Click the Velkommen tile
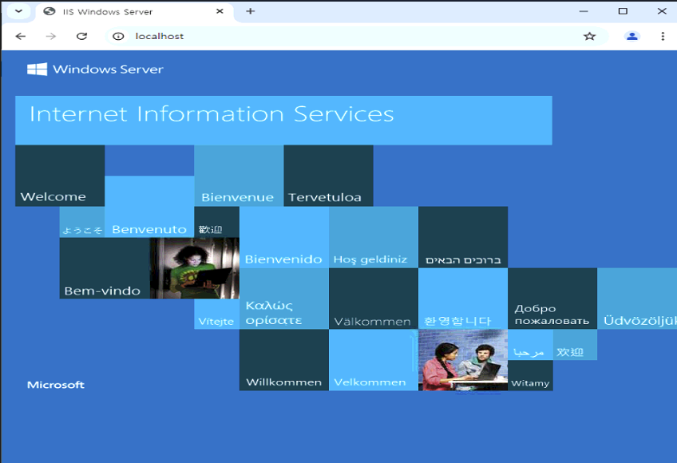677x463 pixels. (x=374, y=360)
